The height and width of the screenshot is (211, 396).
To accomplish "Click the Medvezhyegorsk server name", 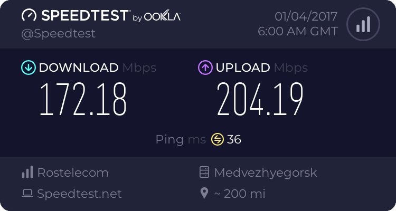I will [266, 172].
